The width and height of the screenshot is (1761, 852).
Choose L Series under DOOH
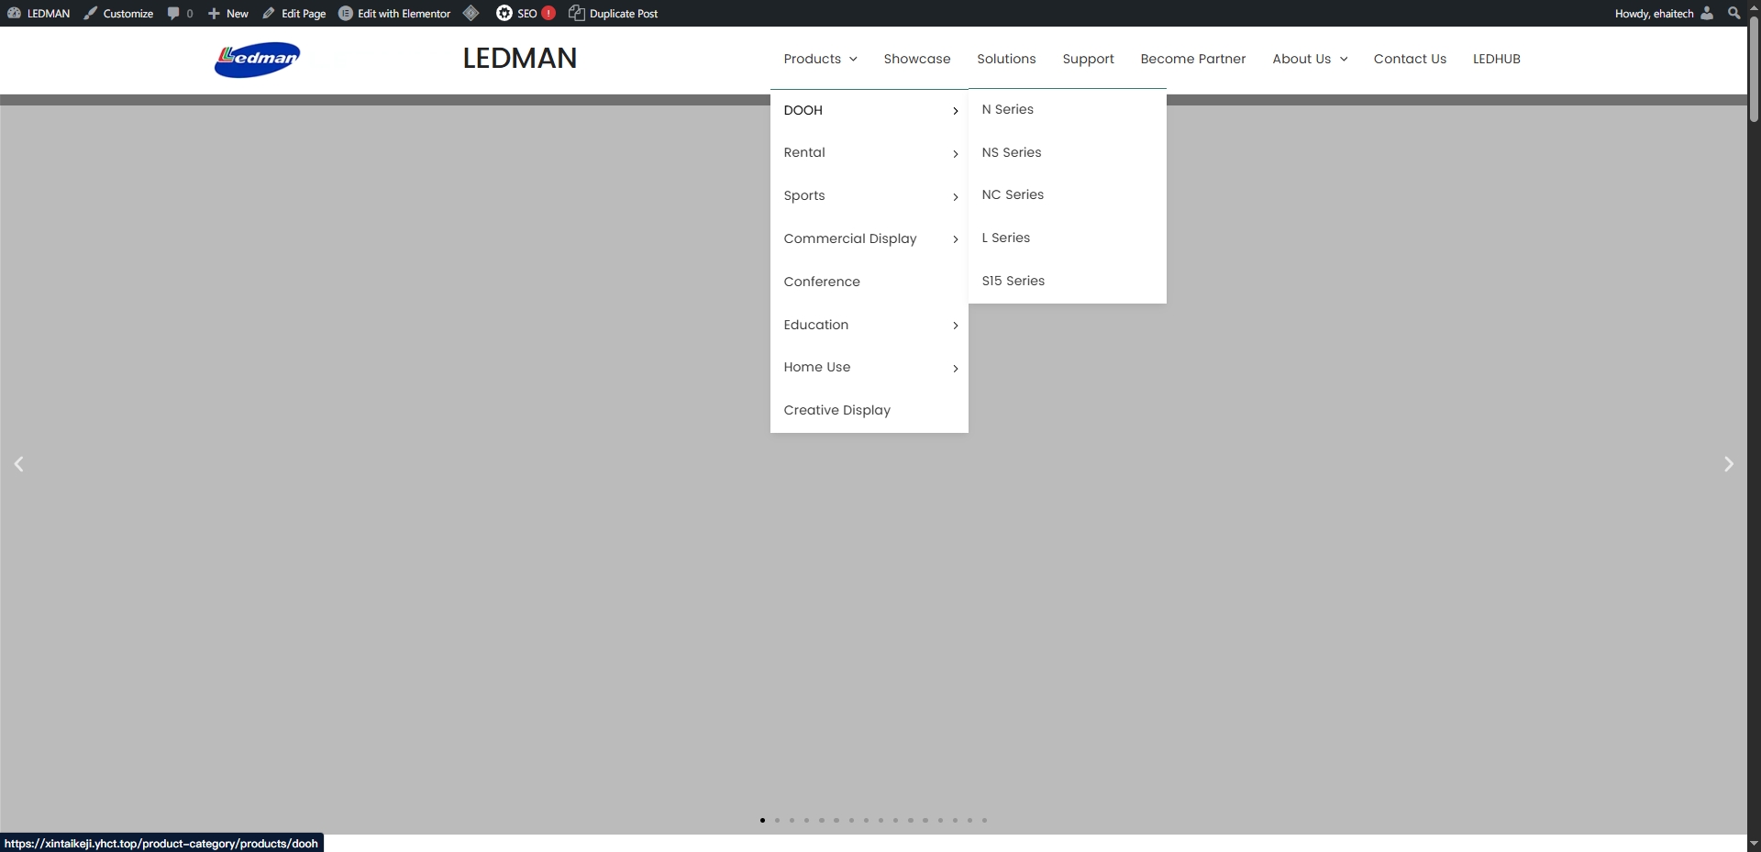[x=1005, y=238]
